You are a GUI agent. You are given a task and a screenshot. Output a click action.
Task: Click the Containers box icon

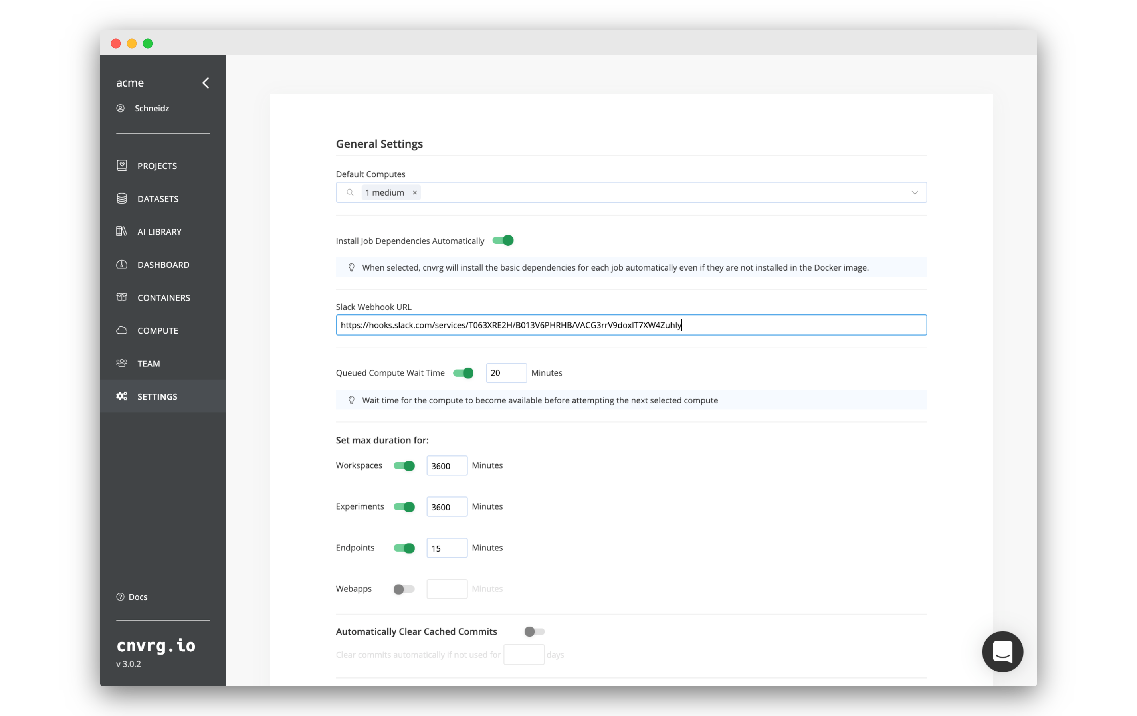(x=122, y=297)
